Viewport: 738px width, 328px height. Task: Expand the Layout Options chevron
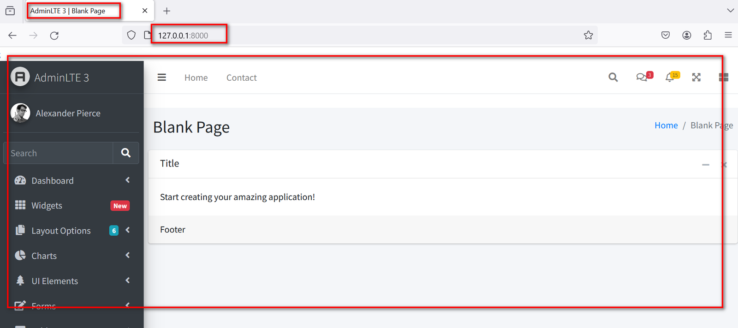pos(128,230)
